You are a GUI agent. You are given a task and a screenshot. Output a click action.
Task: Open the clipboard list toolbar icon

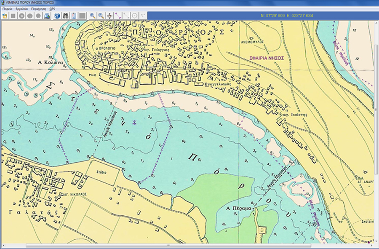pos(74,16)
